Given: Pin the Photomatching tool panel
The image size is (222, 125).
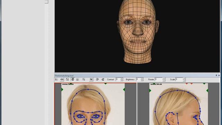Looking at the screenshot, I should (x=216, y=75).
